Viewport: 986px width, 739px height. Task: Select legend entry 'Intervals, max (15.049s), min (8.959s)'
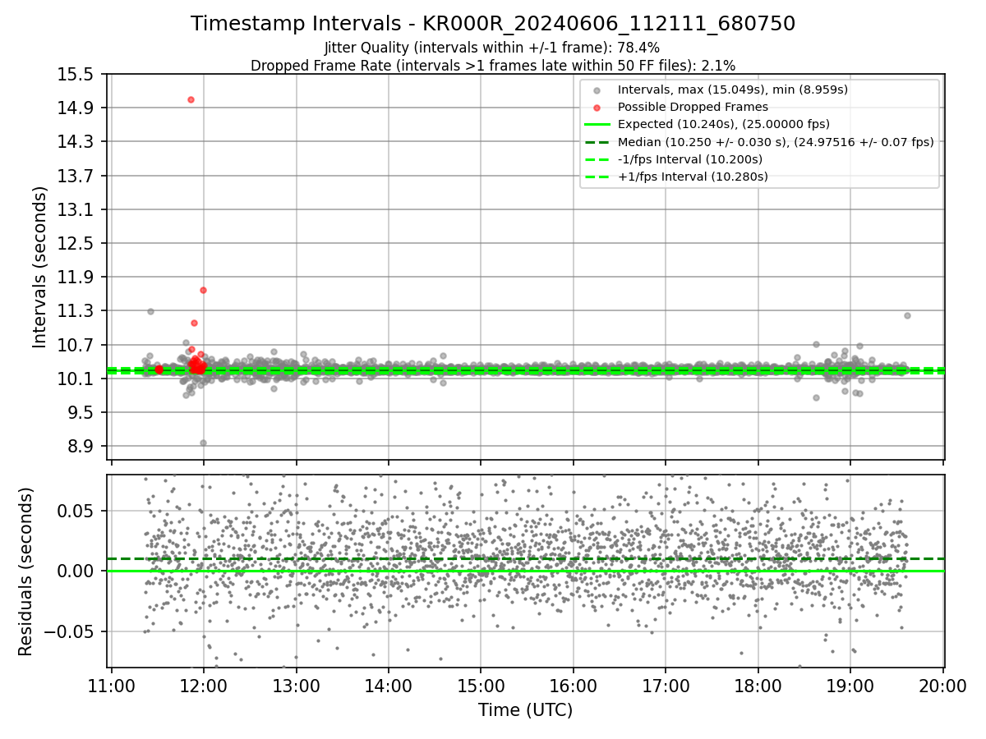(733, 89)
